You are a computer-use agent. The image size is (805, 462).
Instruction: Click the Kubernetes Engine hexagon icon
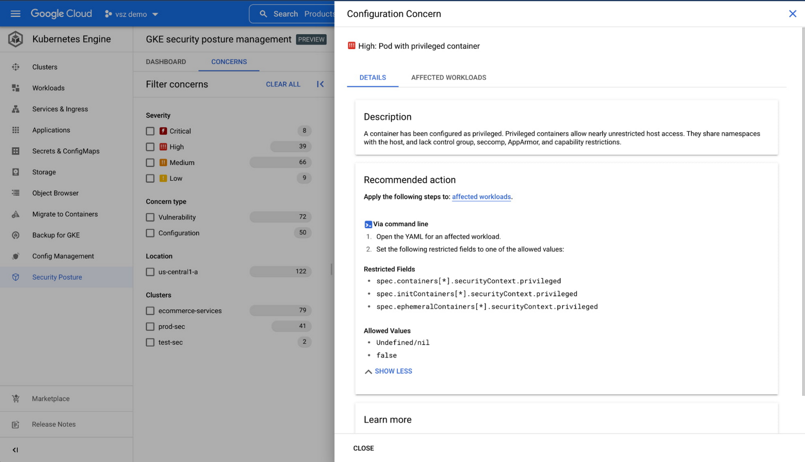[x=16, y=39]
